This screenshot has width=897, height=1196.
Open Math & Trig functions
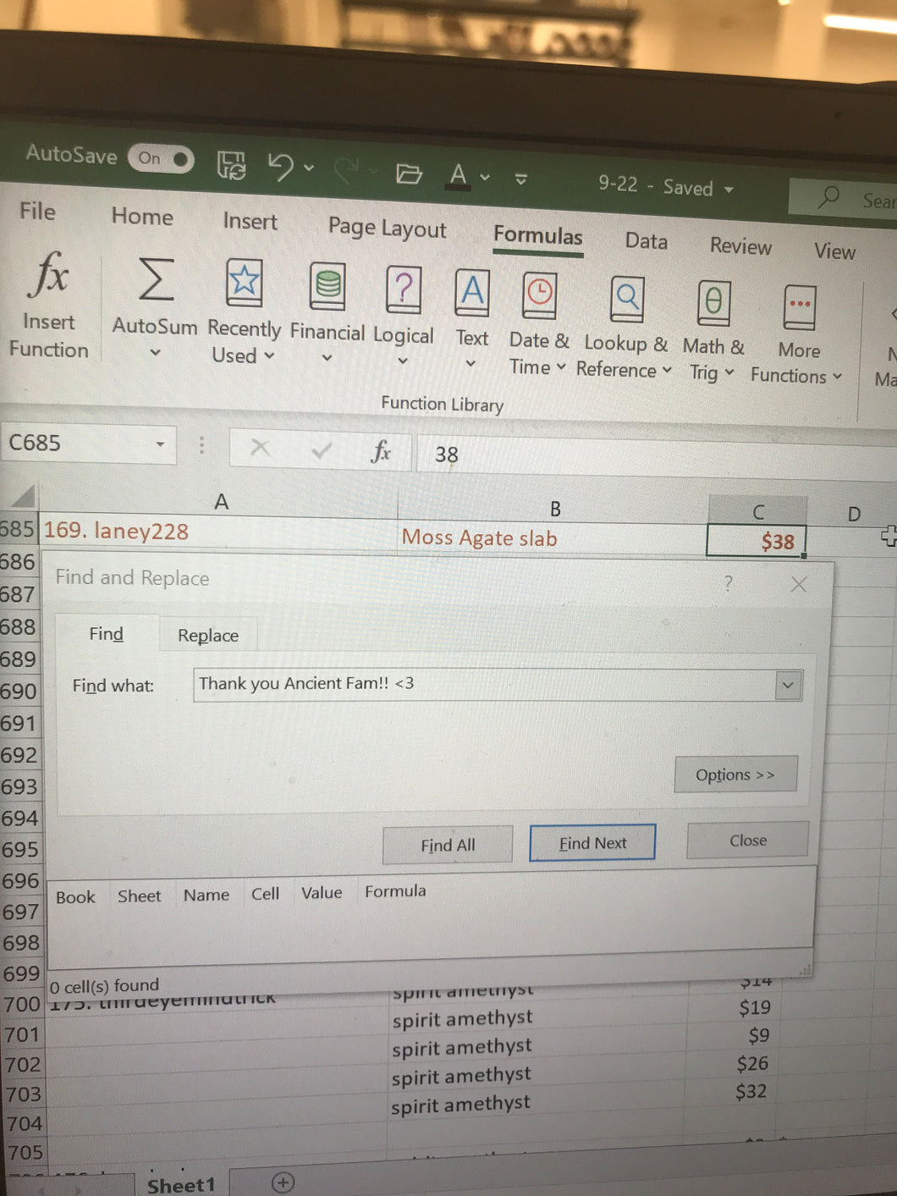click(x=713, y=332)
